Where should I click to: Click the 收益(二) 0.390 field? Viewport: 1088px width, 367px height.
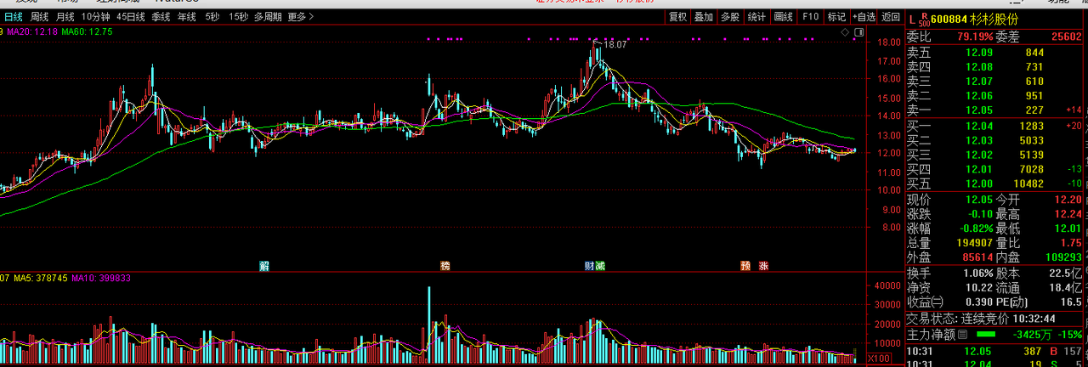[949, 302]
